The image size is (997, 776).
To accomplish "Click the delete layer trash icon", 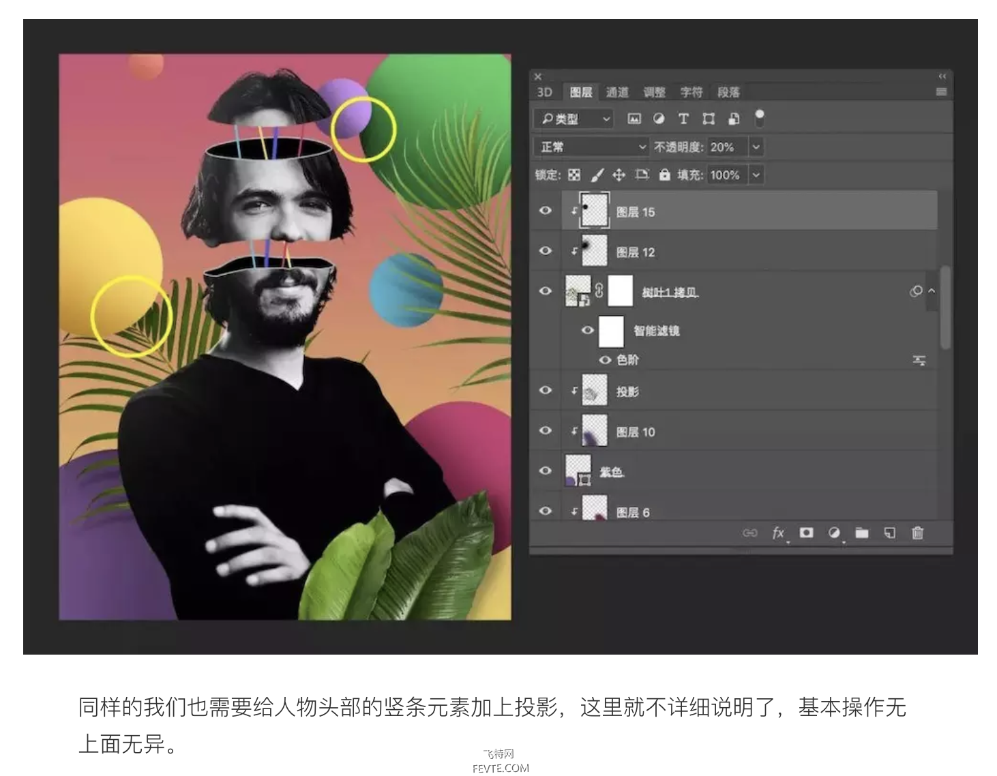I will pyautogui.click(x=917, y=533).
